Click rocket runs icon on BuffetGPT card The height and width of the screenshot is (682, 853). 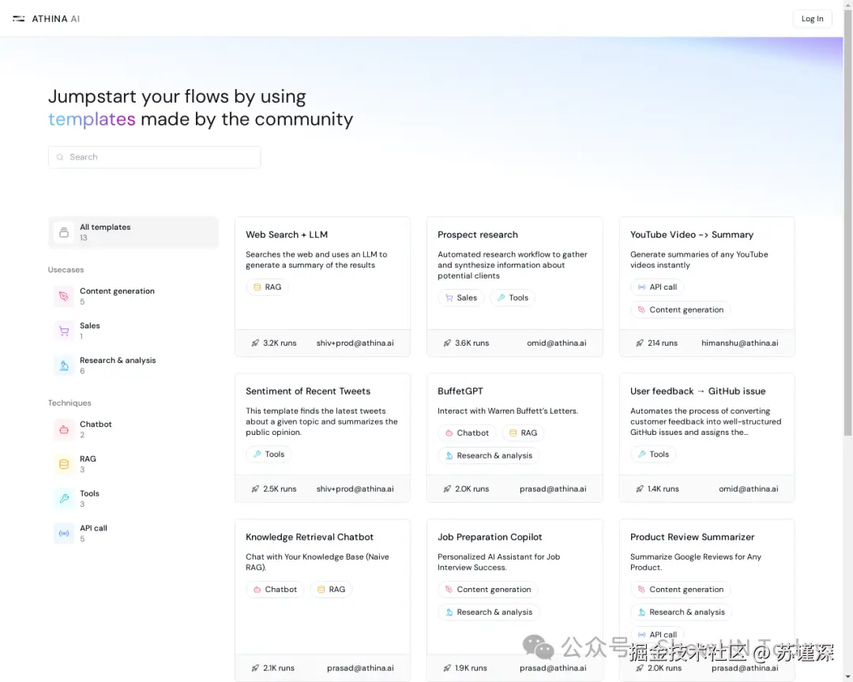447,489
